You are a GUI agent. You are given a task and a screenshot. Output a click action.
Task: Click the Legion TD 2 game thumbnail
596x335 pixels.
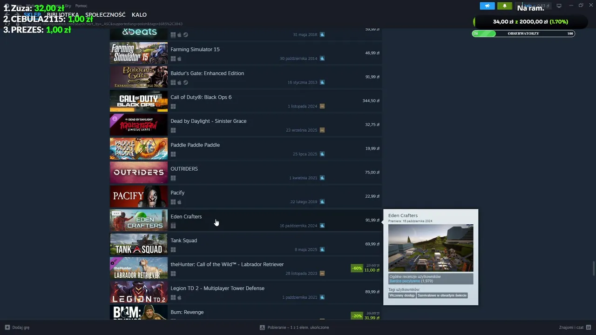point(139,292)
